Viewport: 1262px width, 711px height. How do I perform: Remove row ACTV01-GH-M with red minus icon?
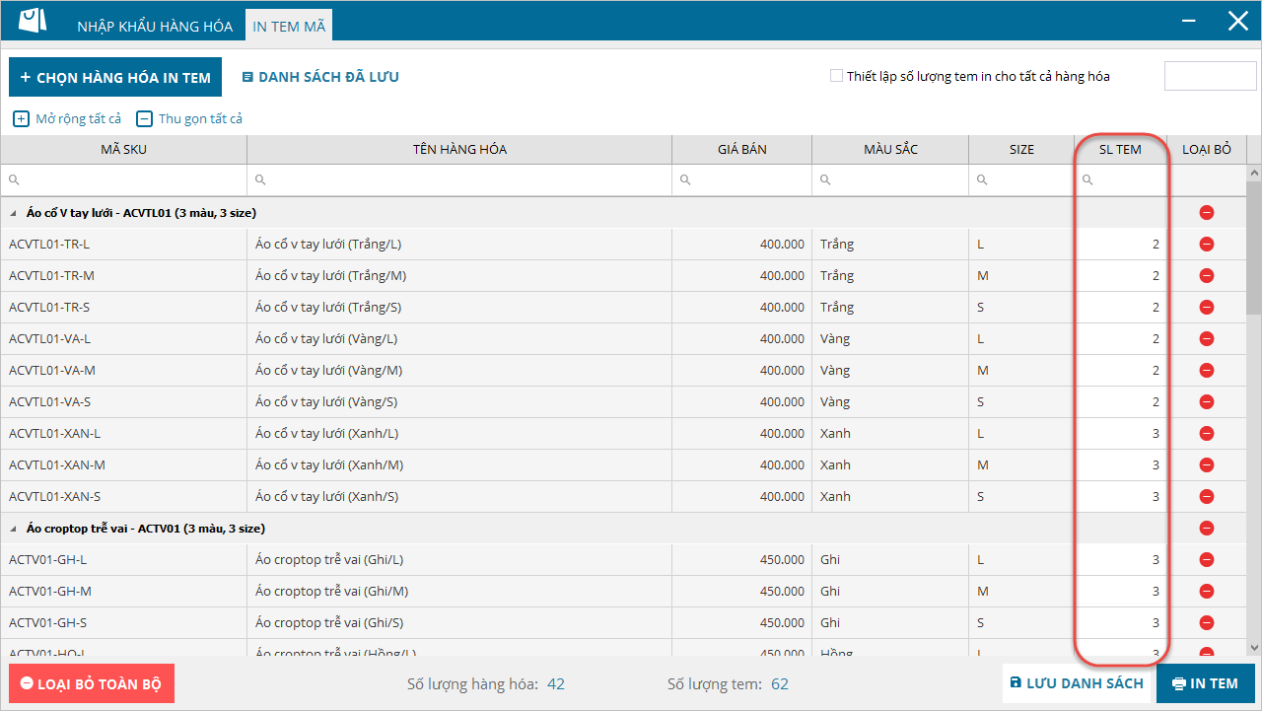tap(1207, 592)
